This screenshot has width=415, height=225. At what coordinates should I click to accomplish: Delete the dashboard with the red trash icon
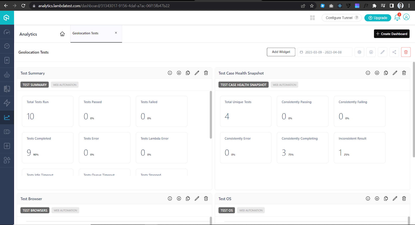coord(406,52)
